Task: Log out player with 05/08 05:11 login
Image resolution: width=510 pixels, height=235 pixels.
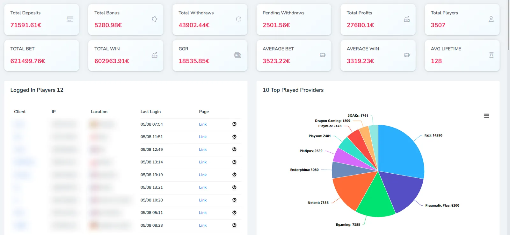Action: point(234,212)
